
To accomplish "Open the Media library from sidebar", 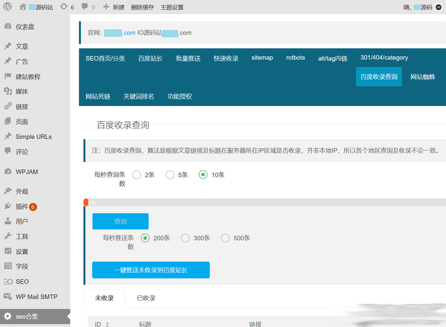I will click(22, 91).
